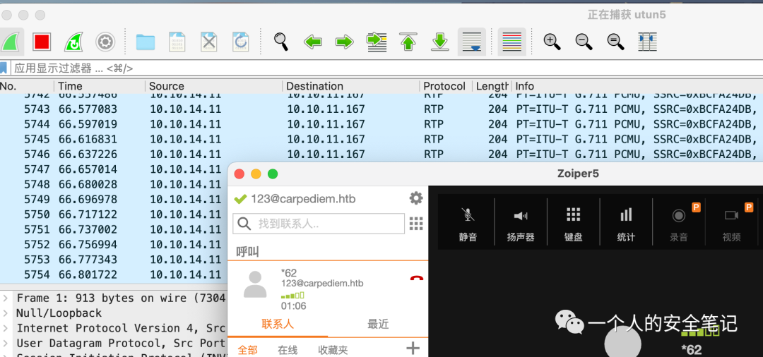Select packet number 5744
The image size is (763, 357).
click(381, 124)
